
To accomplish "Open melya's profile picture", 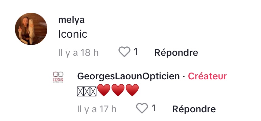I will pyautogui.click(x=31, y=29).
